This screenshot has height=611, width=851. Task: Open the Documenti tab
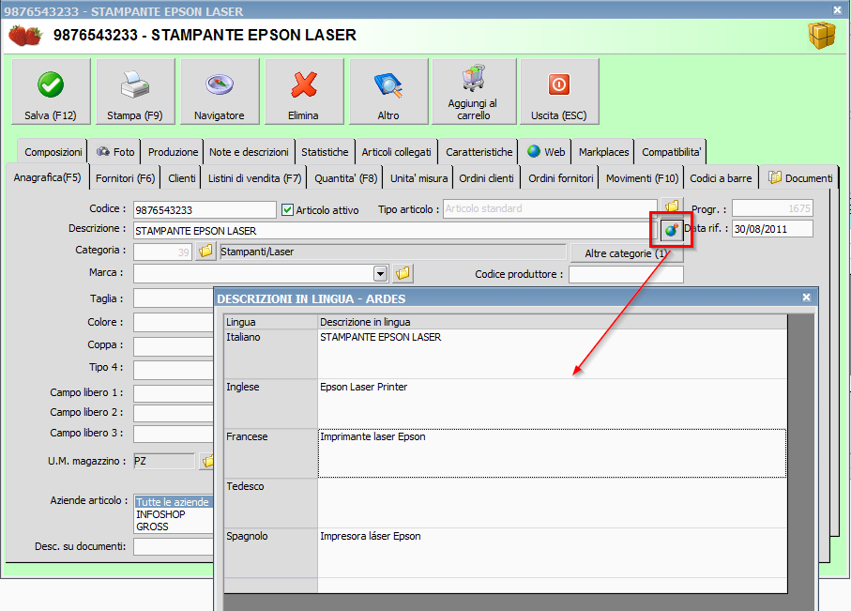(x=800, y=177)
